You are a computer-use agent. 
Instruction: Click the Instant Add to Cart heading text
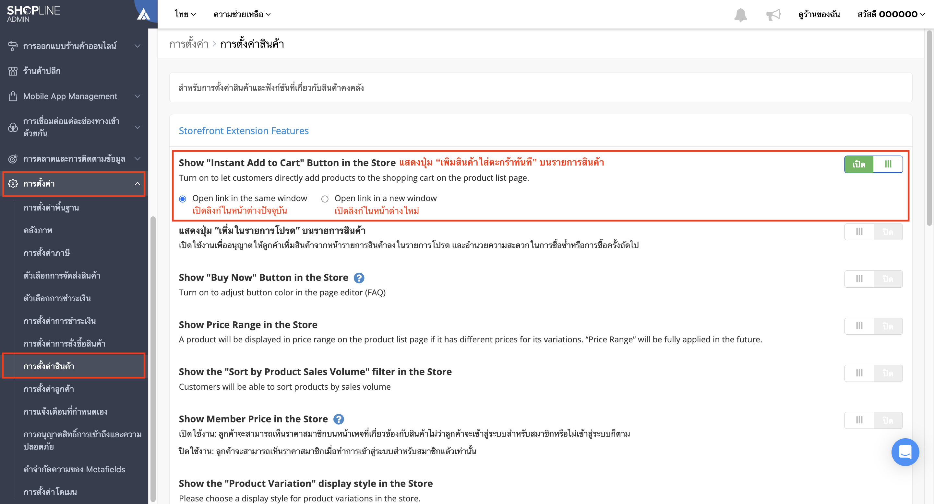click(287, 163)
